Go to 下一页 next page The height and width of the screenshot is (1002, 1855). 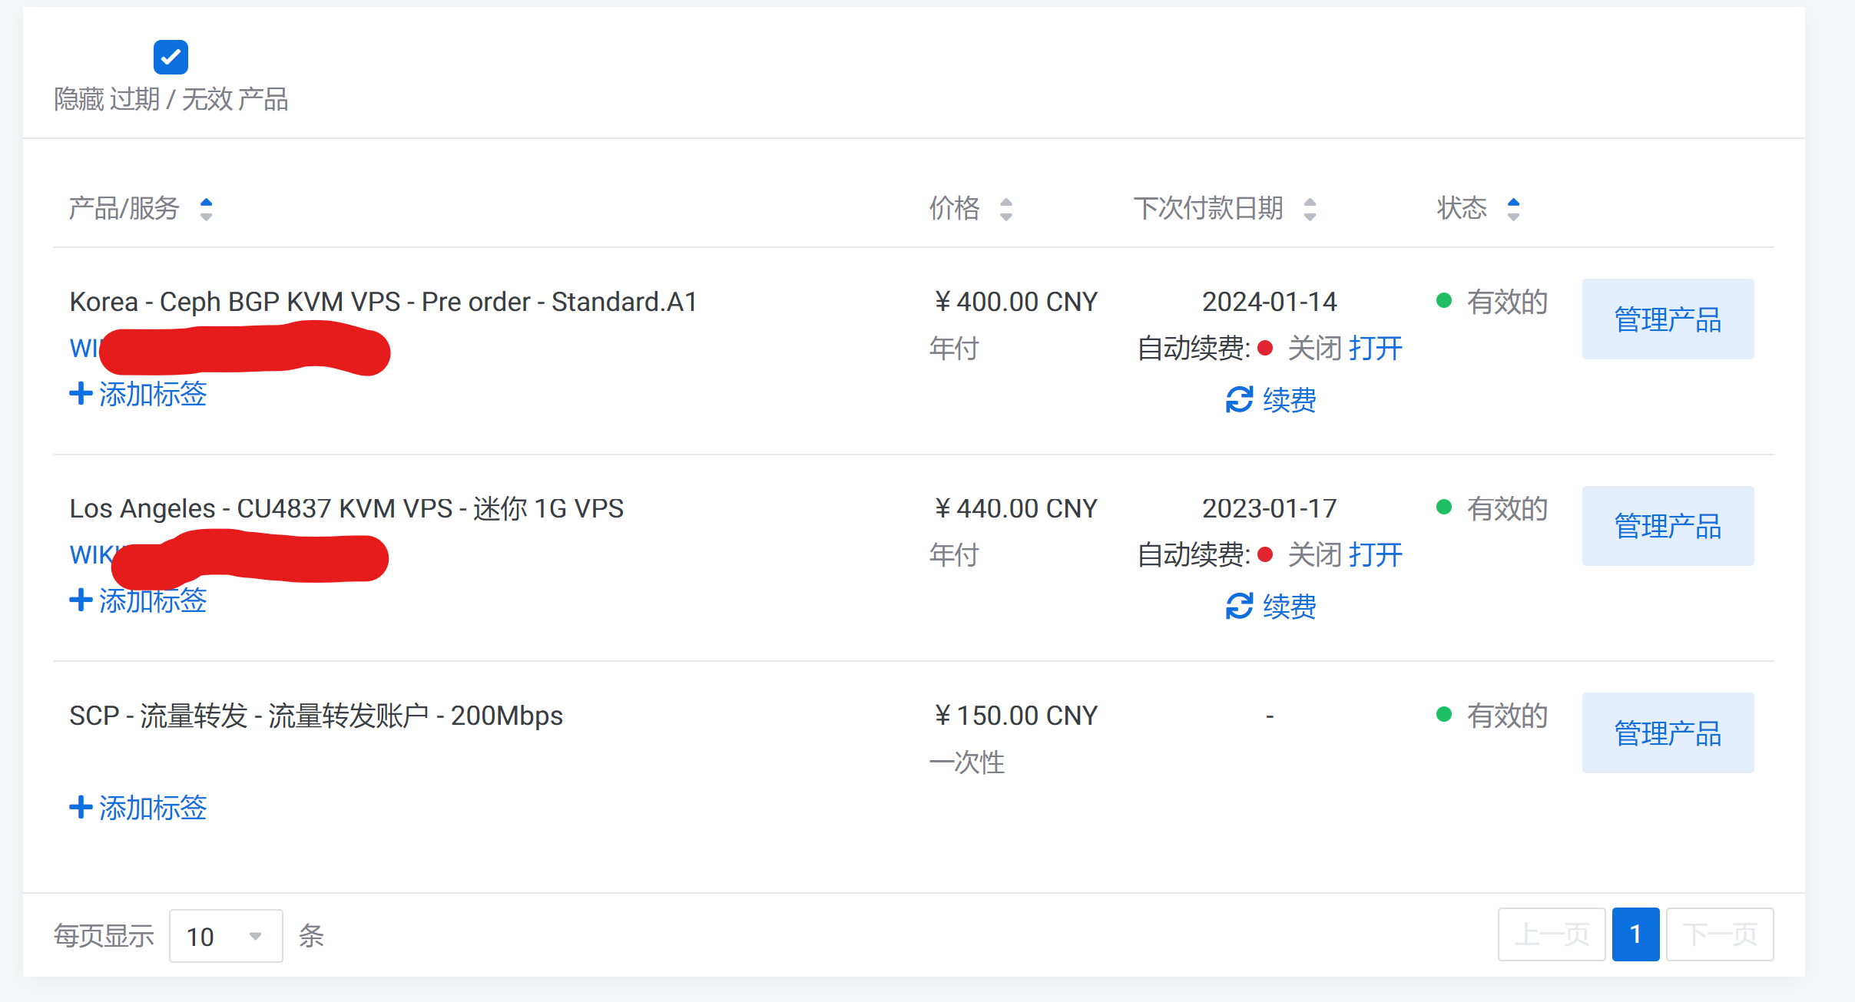point(1720,934)
